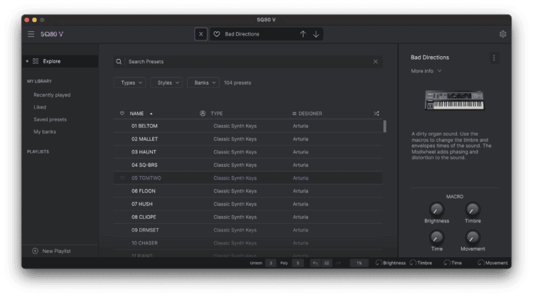Select the Explore section
The width and height of the screenshot is (533, 297).
(x=60, y=61)
